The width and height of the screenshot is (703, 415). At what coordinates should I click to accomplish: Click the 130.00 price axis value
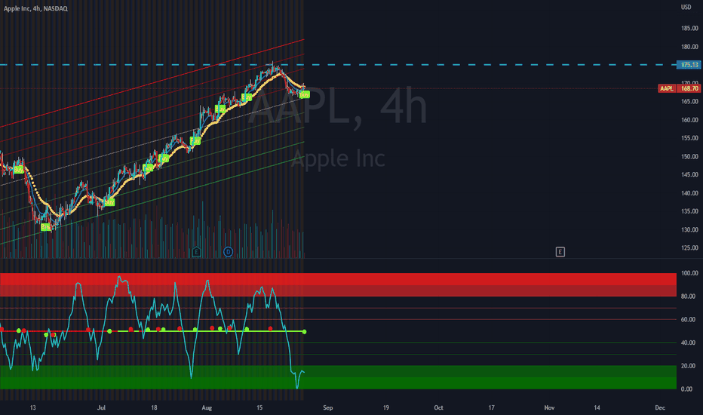point(689,229)
